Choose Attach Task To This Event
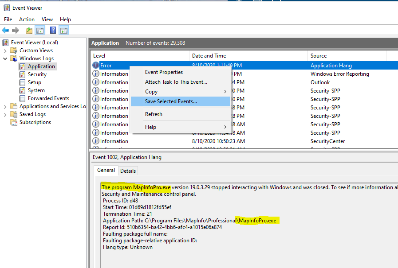 tap(181, 82)
